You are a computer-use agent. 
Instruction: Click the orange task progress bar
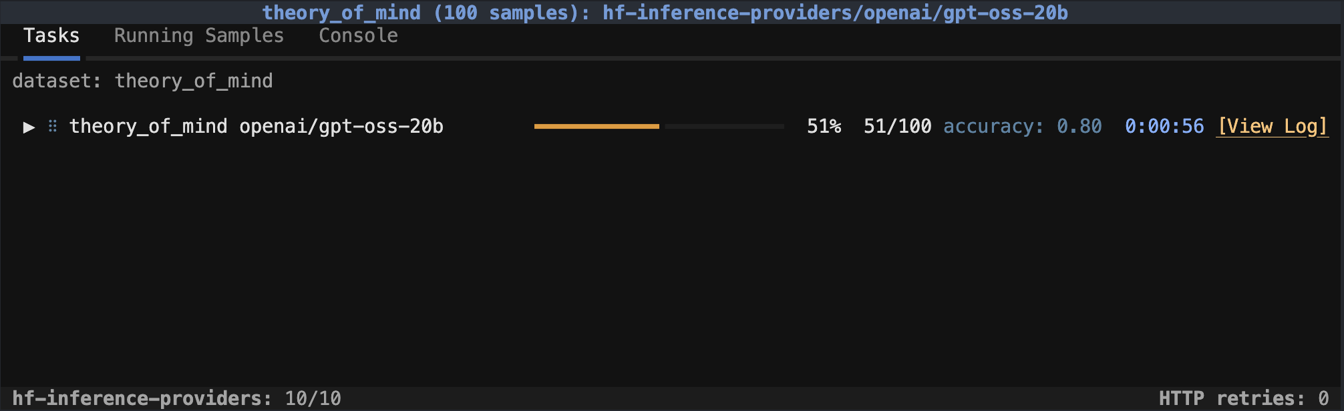click(x=596, y=126)
